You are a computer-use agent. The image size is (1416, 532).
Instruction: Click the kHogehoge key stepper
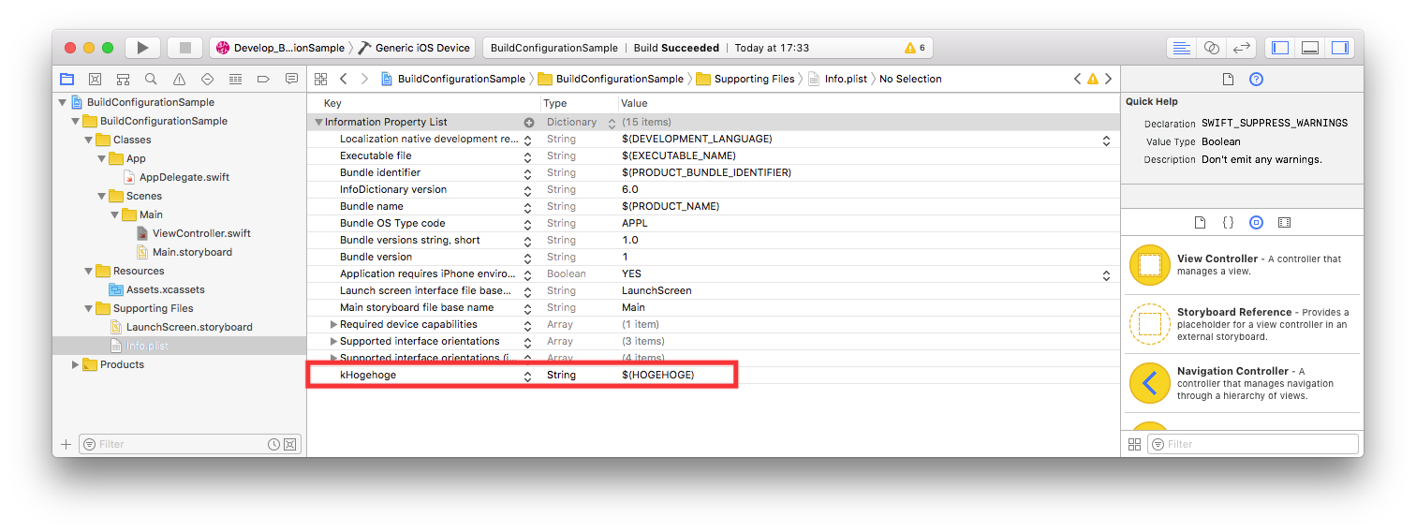pos(527,376)
